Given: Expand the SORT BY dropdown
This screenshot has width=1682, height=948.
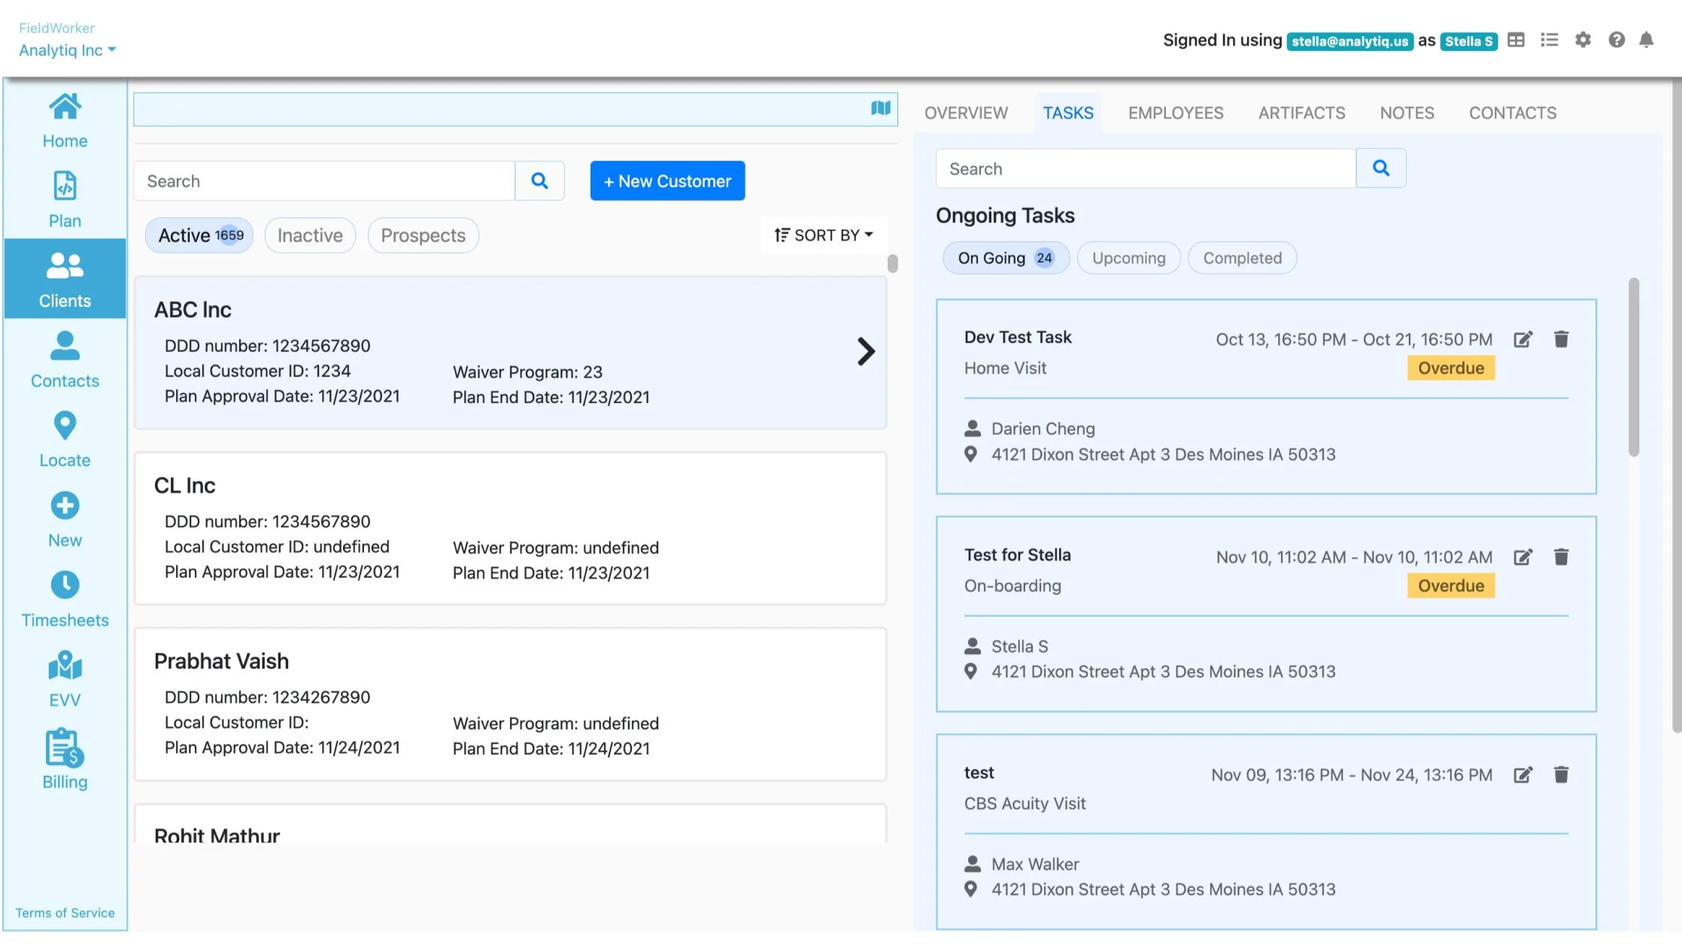Looking at the screenshot, I should click(x=824, y=235).
